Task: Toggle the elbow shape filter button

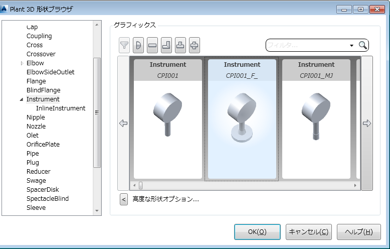Action: [x=166, y=45]
